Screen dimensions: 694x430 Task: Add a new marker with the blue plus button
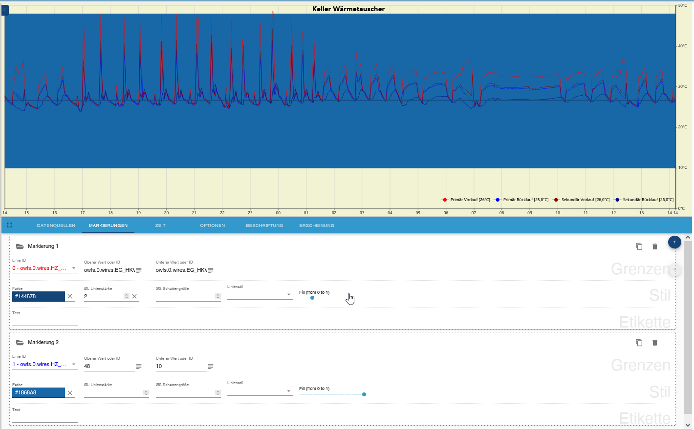674,242
